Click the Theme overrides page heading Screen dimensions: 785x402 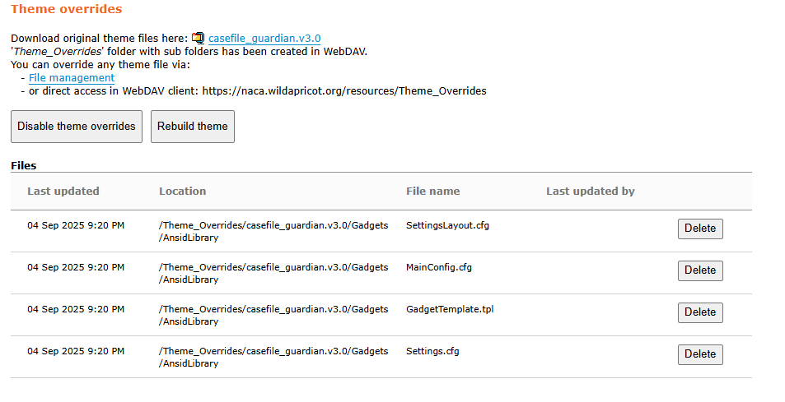[66, 9]
